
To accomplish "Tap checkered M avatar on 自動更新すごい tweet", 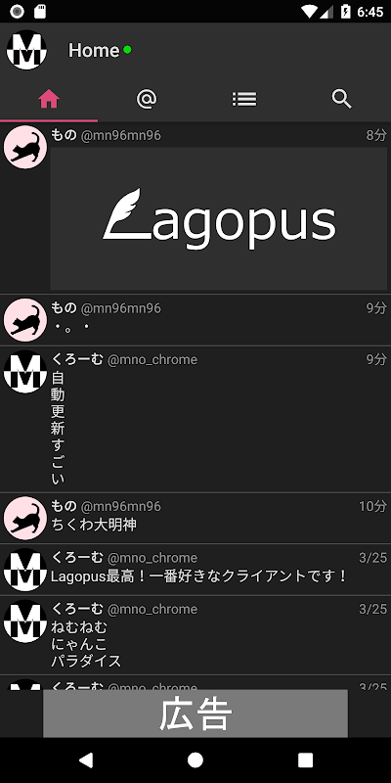I will click(25, 372).
